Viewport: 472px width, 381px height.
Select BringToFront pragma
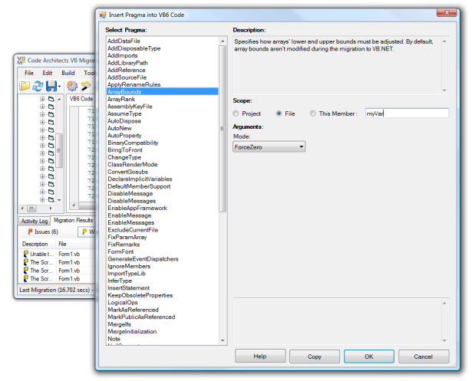[162, 149]
